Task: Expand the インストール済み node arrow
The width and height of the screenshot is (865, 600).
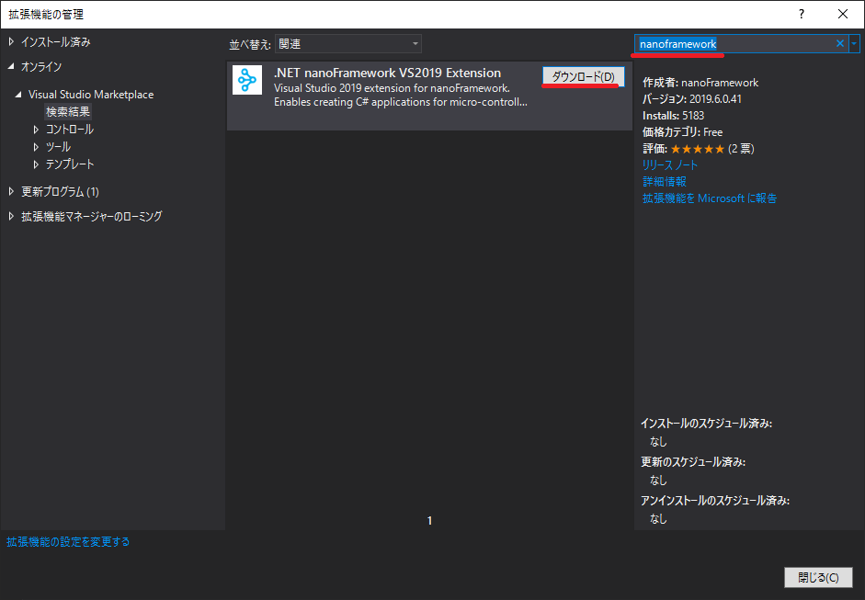Action: (x=11, y=42)
